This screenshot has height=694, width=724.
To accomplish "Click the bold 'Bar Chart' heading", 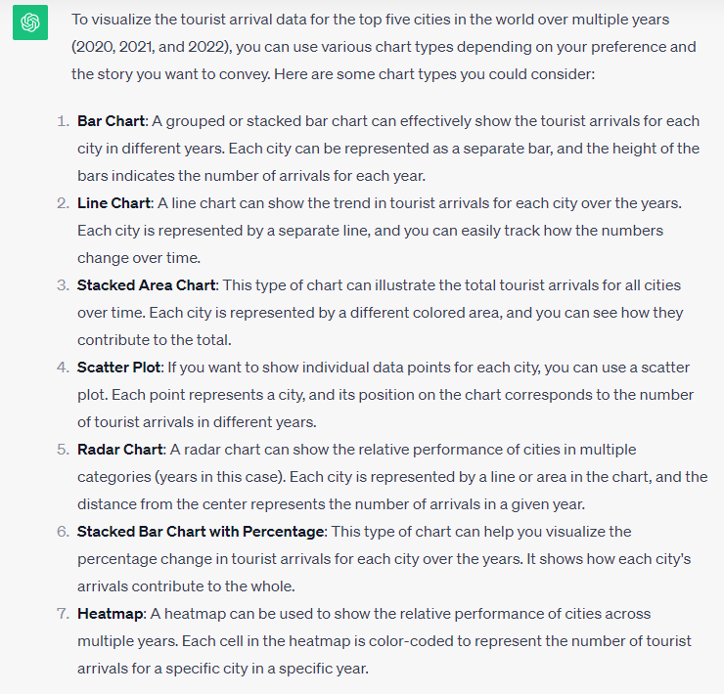I will click(x=111, y=121).
